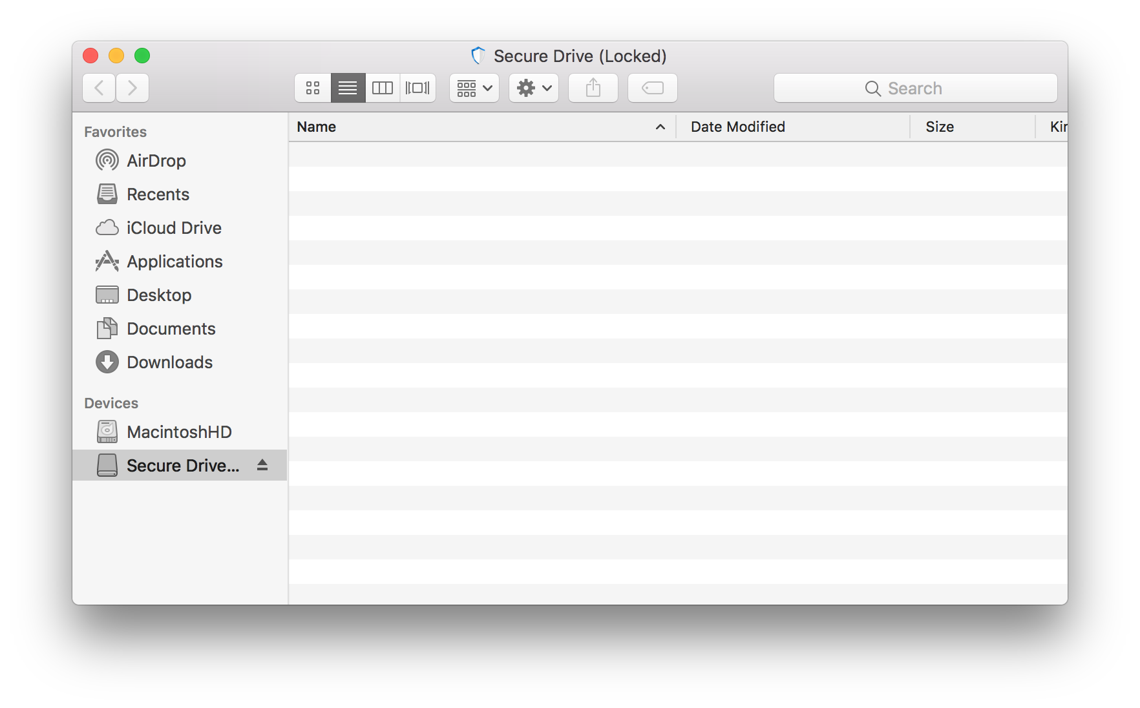Click in the Search field

click(x=915, y=88)
